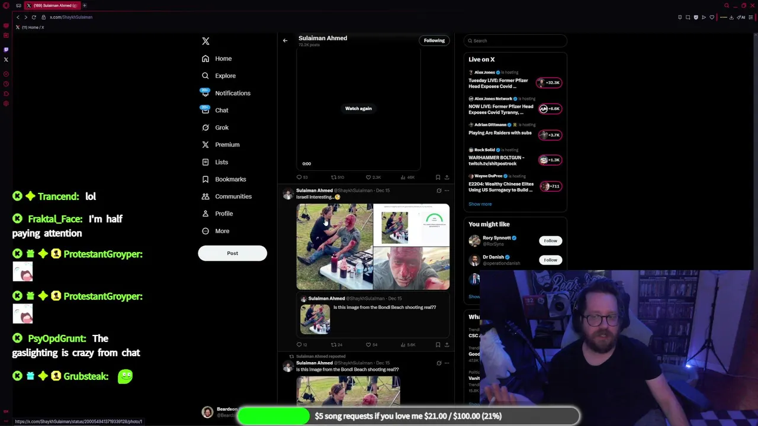
Task: Open the 'Home / X' bookmark
Action: coord(30,27)
